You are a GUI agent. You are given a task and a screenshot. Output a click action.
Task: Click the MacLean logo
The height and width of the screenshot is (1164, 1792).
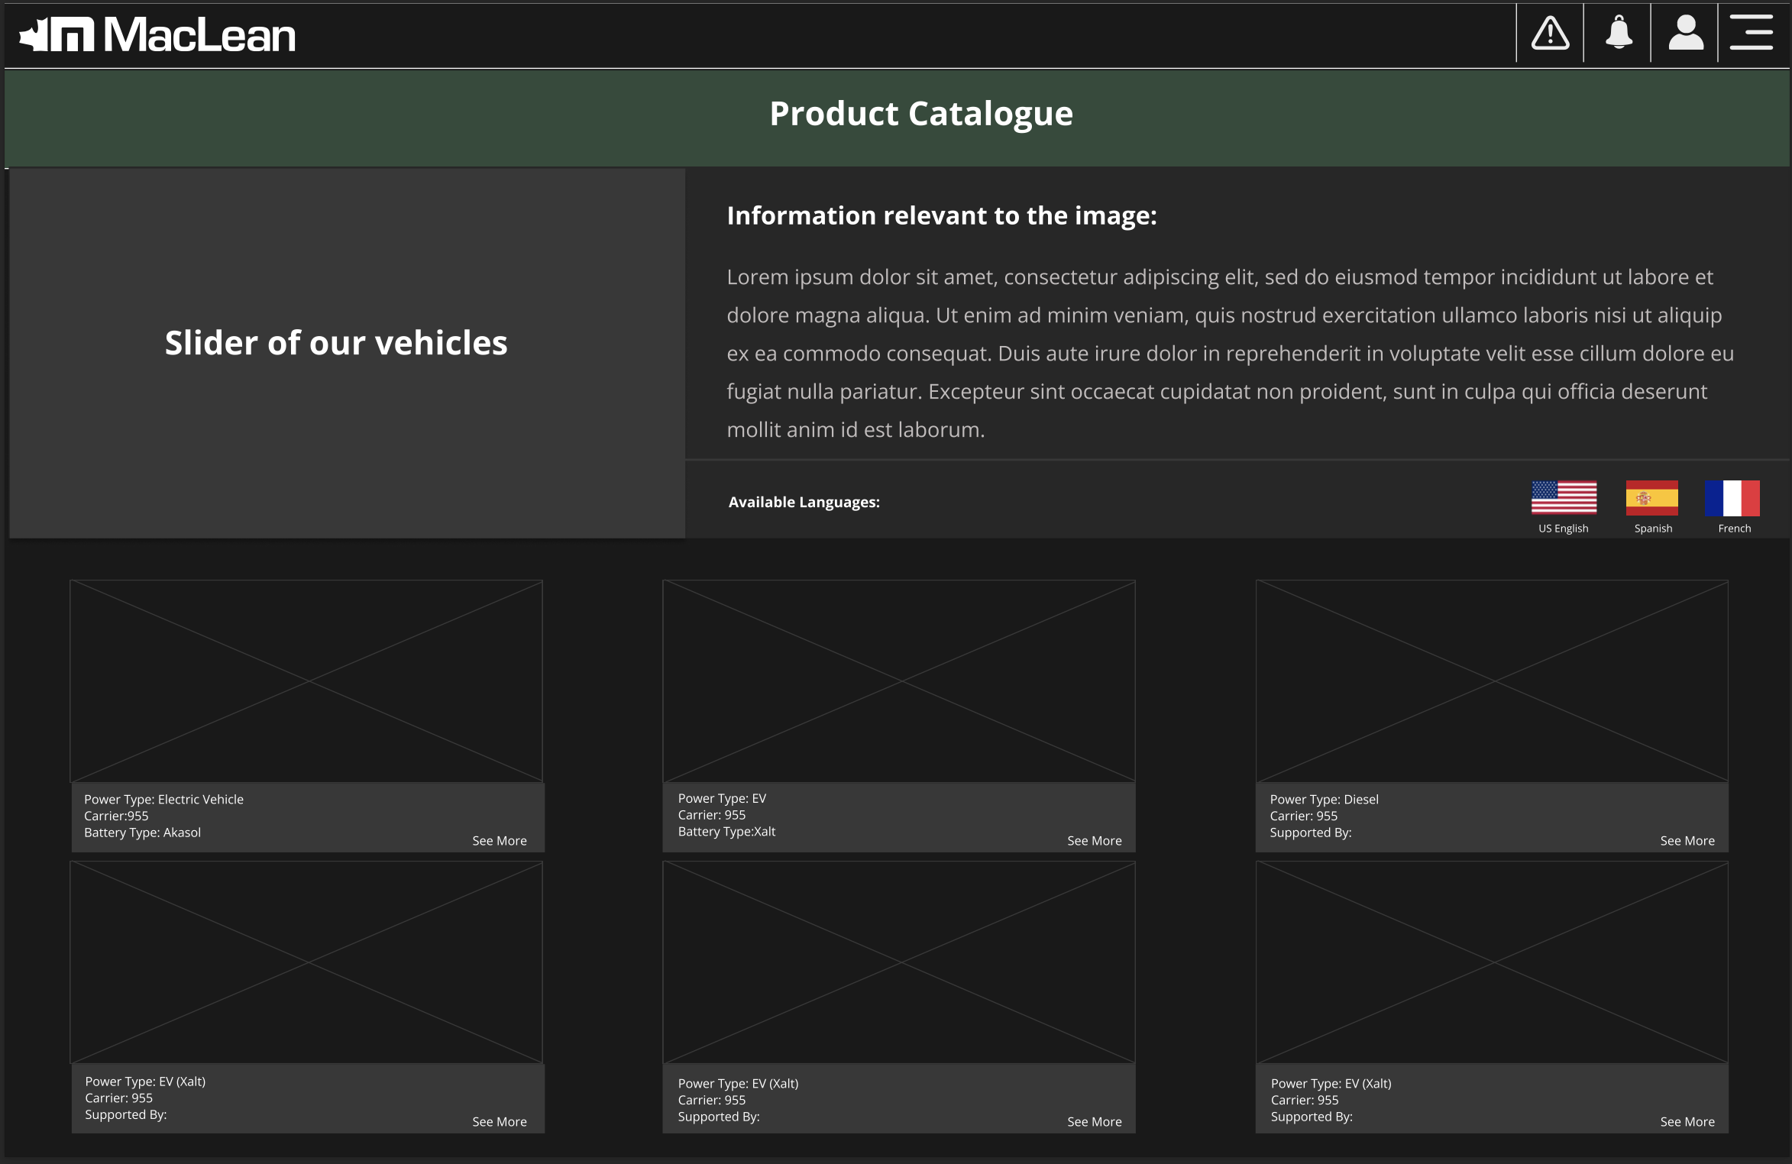[x=157, y=35]
